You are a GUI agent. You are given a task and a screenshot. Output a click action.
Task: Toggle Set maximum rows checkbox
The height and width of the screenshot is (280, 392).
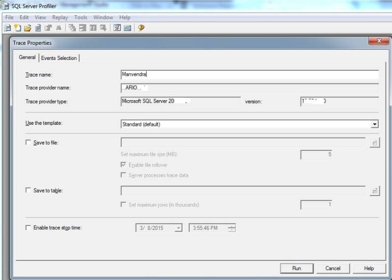click(x=123, y=204)
